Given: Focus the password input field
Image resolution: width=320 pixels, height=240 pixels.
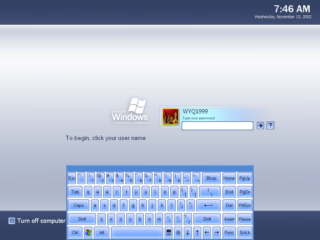Looking at the screenshot, I should [x=217, y=126].
